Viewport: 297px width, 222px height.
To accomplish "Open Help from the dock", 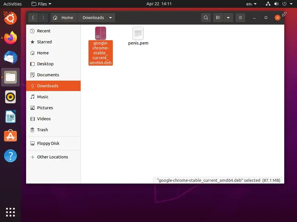I will coord(10,156).
